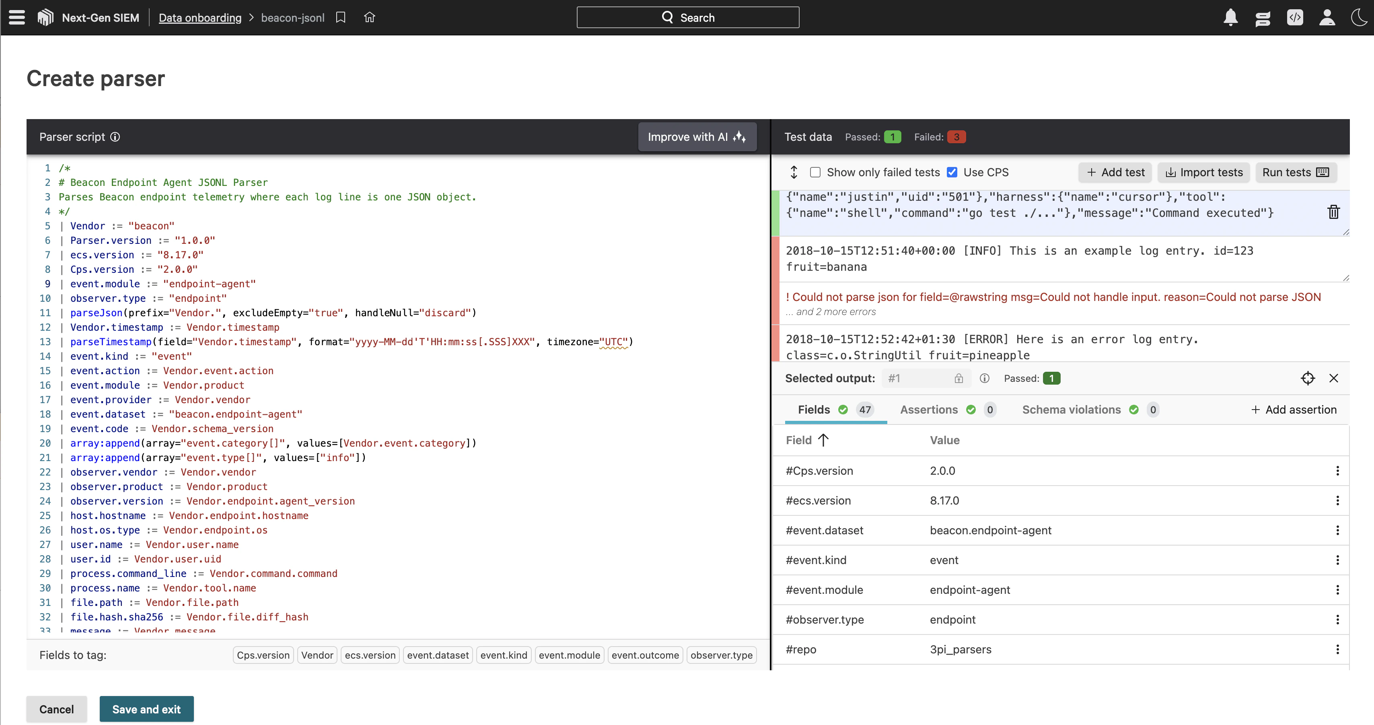
Task: Open row menu for #event.dataset
Action: pos(1338,530)
